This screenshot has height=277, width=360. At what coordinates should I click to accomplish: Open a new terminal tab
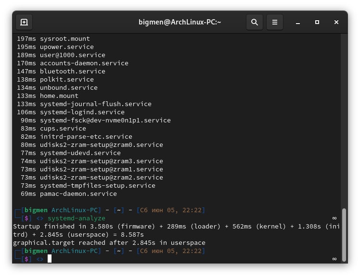coord(24,22)
